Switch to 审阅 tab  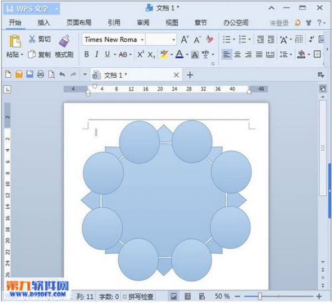[143, 23]
